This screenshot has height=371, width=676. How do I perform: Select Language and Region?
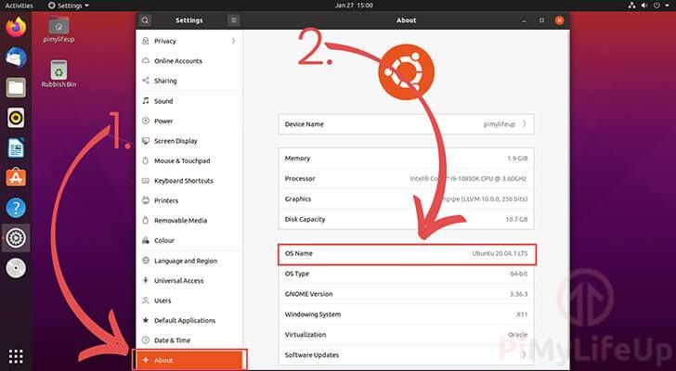coord(189,261)
